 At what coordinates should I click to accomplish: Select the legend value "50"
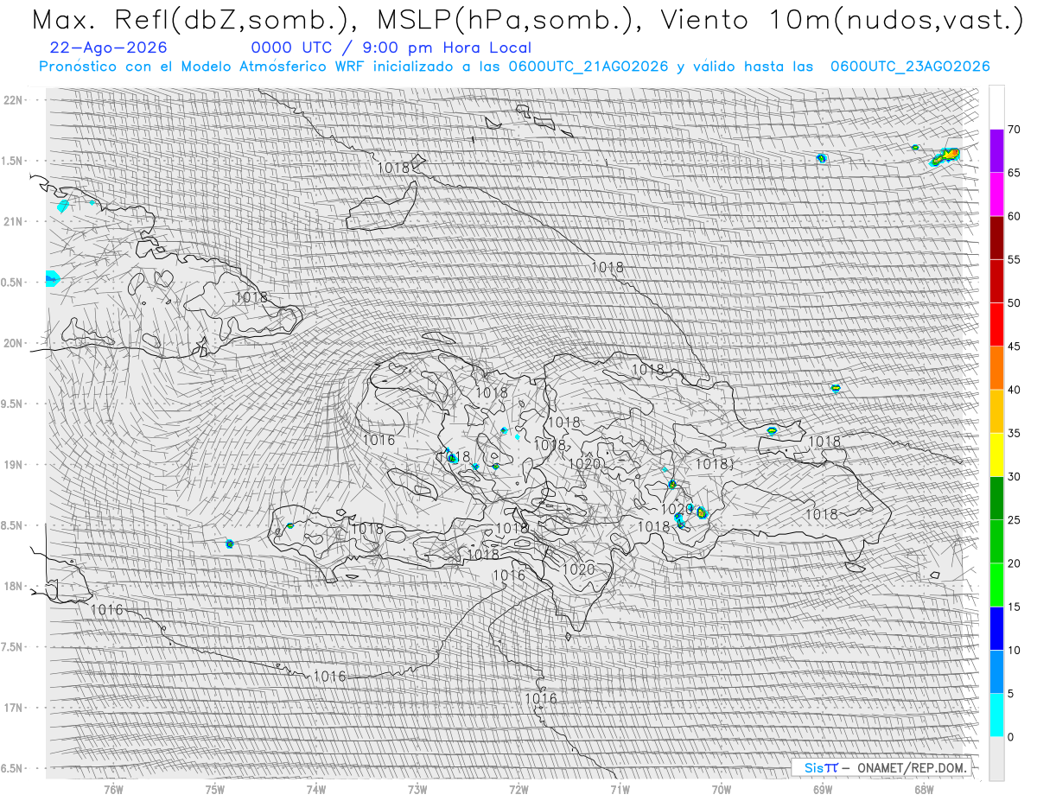[1014, 303]
